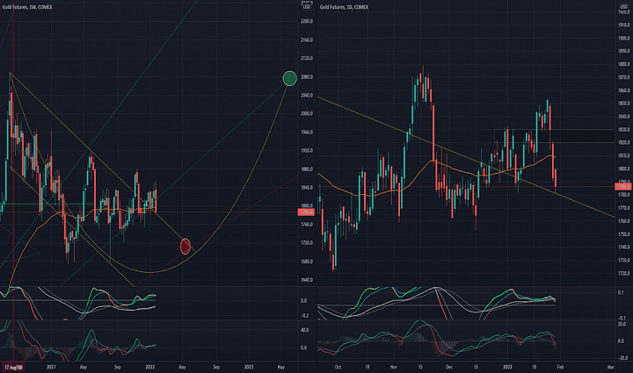This screenshot has width=633, height=373.
Task: Click the 20.0 value on daily MACD axis
Action: pos(622,324)
